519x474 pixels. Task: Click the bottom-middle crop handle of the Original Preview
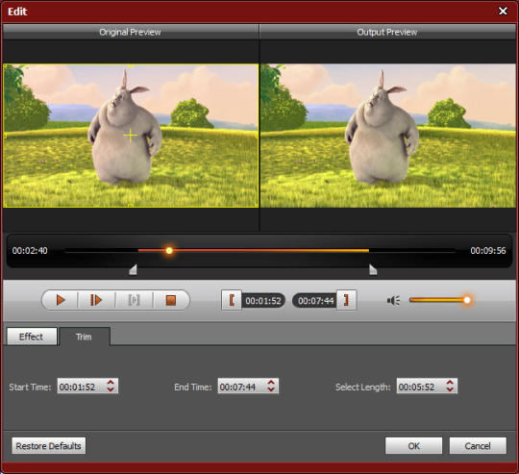point(131,206)
